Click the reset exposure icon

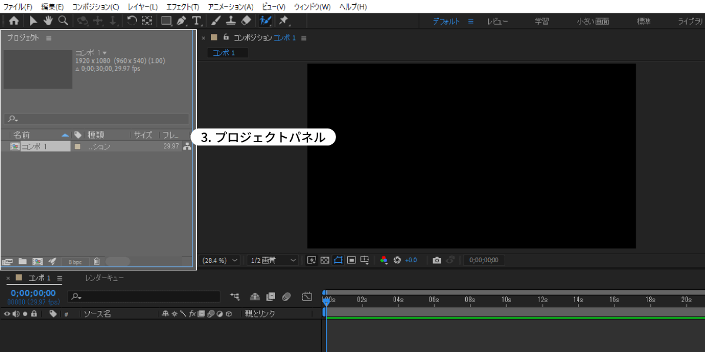coord(397,260)
